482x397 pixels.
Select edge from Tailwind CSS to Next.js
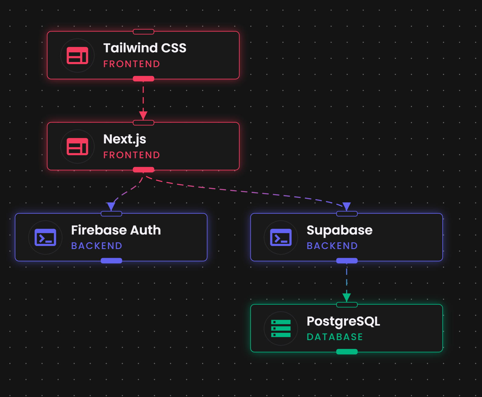point(143,100)
